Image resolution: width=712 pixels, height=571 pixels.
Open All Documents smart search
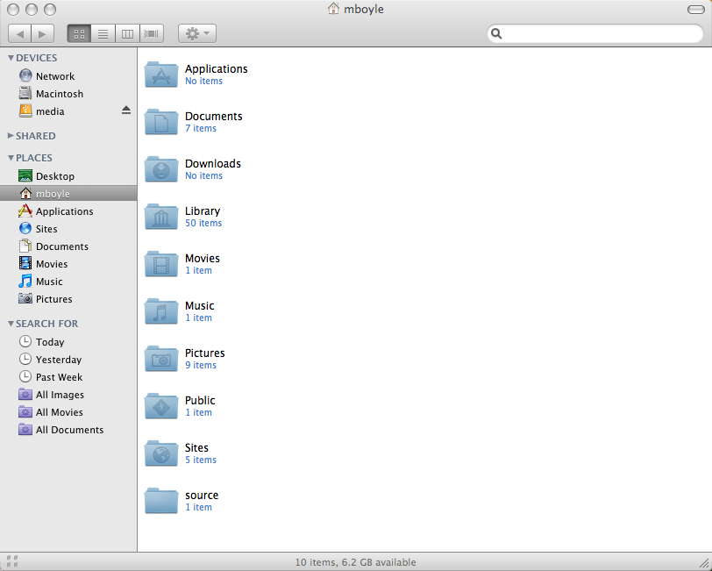click(x=68, y=430)
